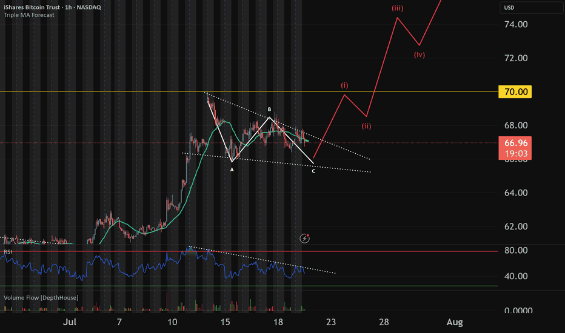Select wave label (iii) on projection
The width and height of the screenshot is (565, 333).
point(398,8)
